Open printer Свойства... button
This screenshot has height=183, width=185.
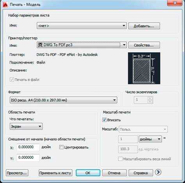click(144, 45)
